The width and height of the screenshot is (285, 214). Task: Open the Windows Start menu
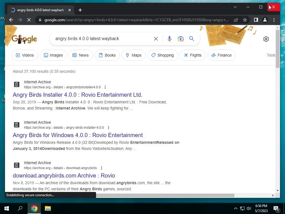click(7, 208)
